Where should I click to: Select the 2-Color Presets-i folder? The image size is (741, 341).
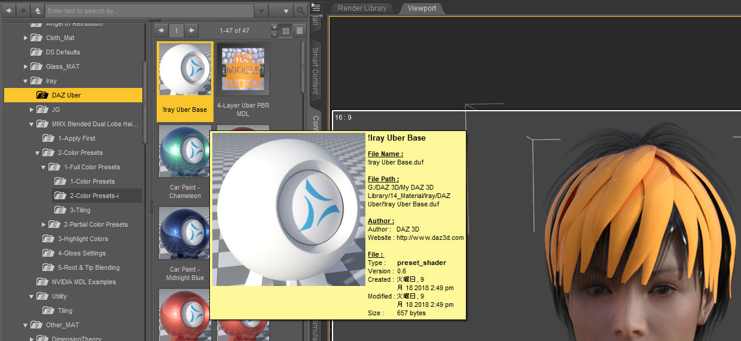pos(94,196)
